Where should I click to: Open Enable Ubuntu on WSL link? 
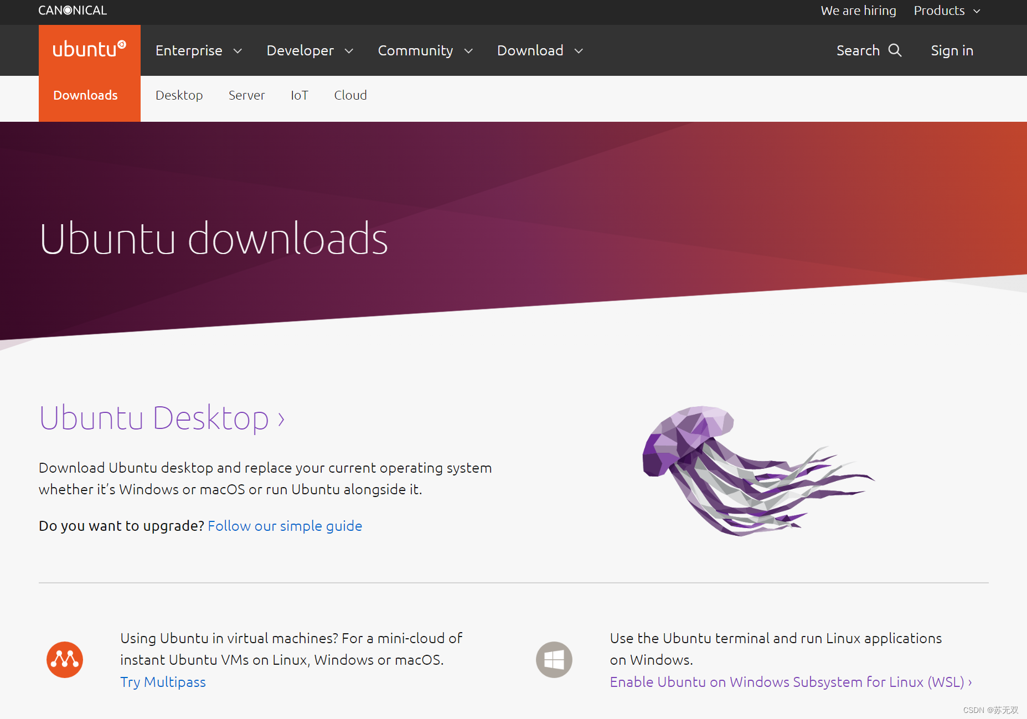[x=791, y=682]
